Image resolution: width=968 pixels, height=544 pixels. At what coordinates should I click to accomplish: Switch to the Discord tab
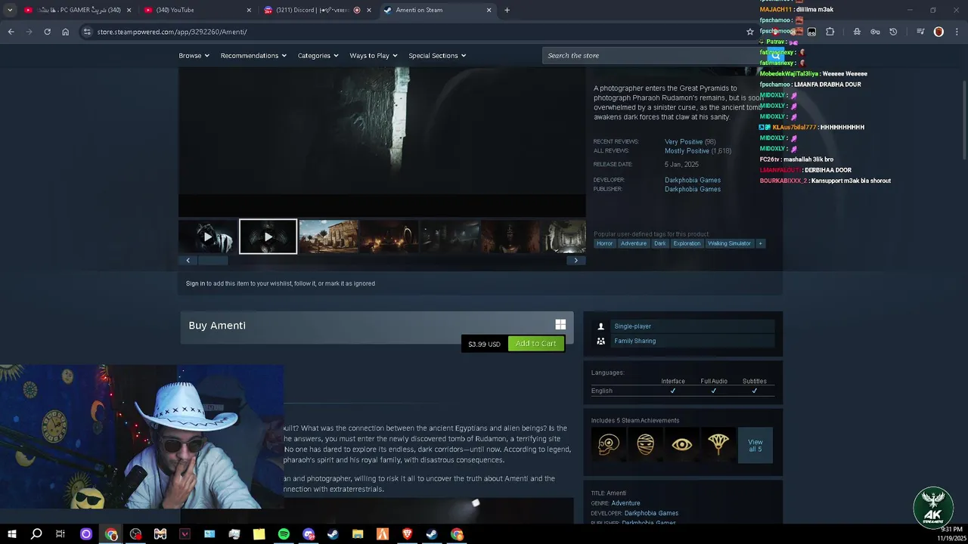pyautogui.click(x=316, y=10)
